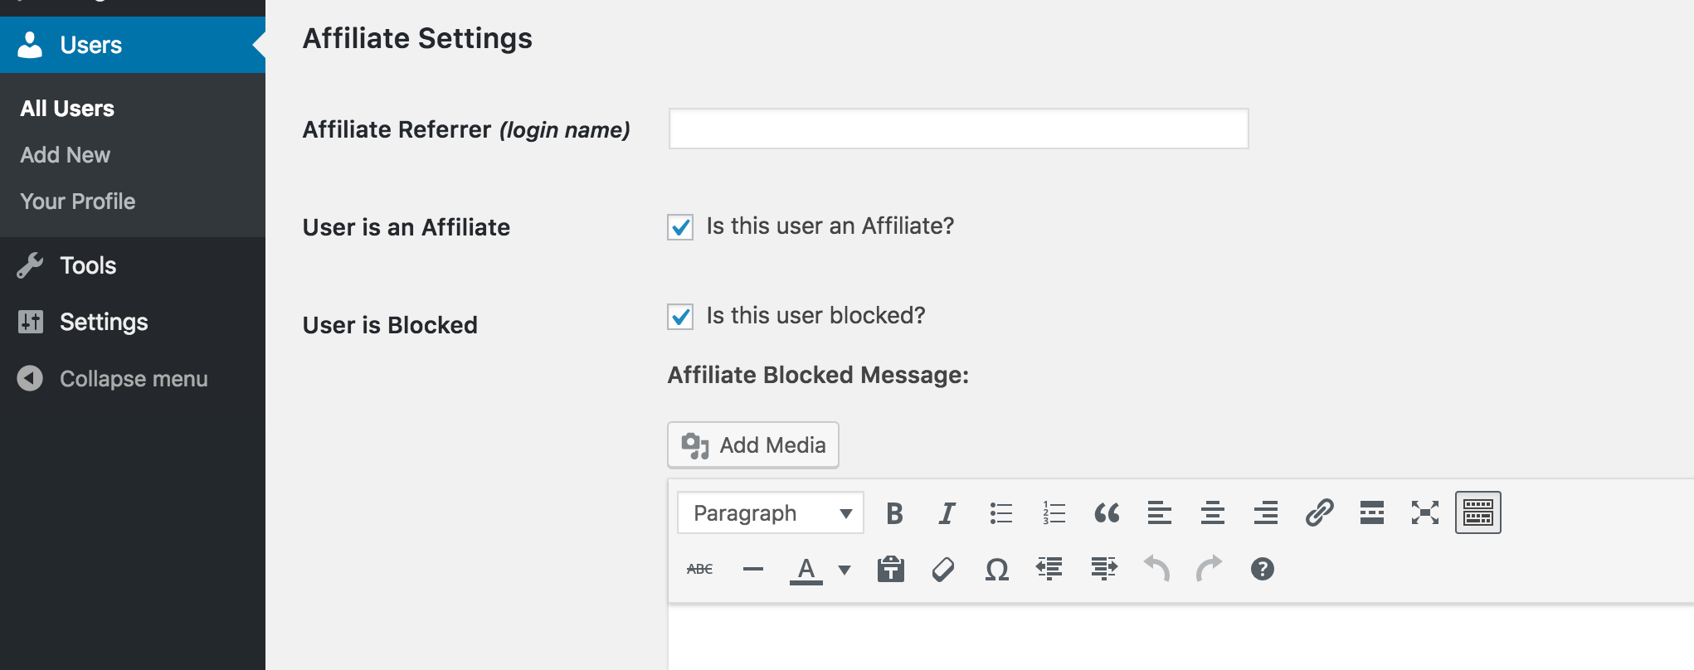Click the strikethrough formatting icon
The width and height of the screenshot is (1694, 670).
pos(699,570)
